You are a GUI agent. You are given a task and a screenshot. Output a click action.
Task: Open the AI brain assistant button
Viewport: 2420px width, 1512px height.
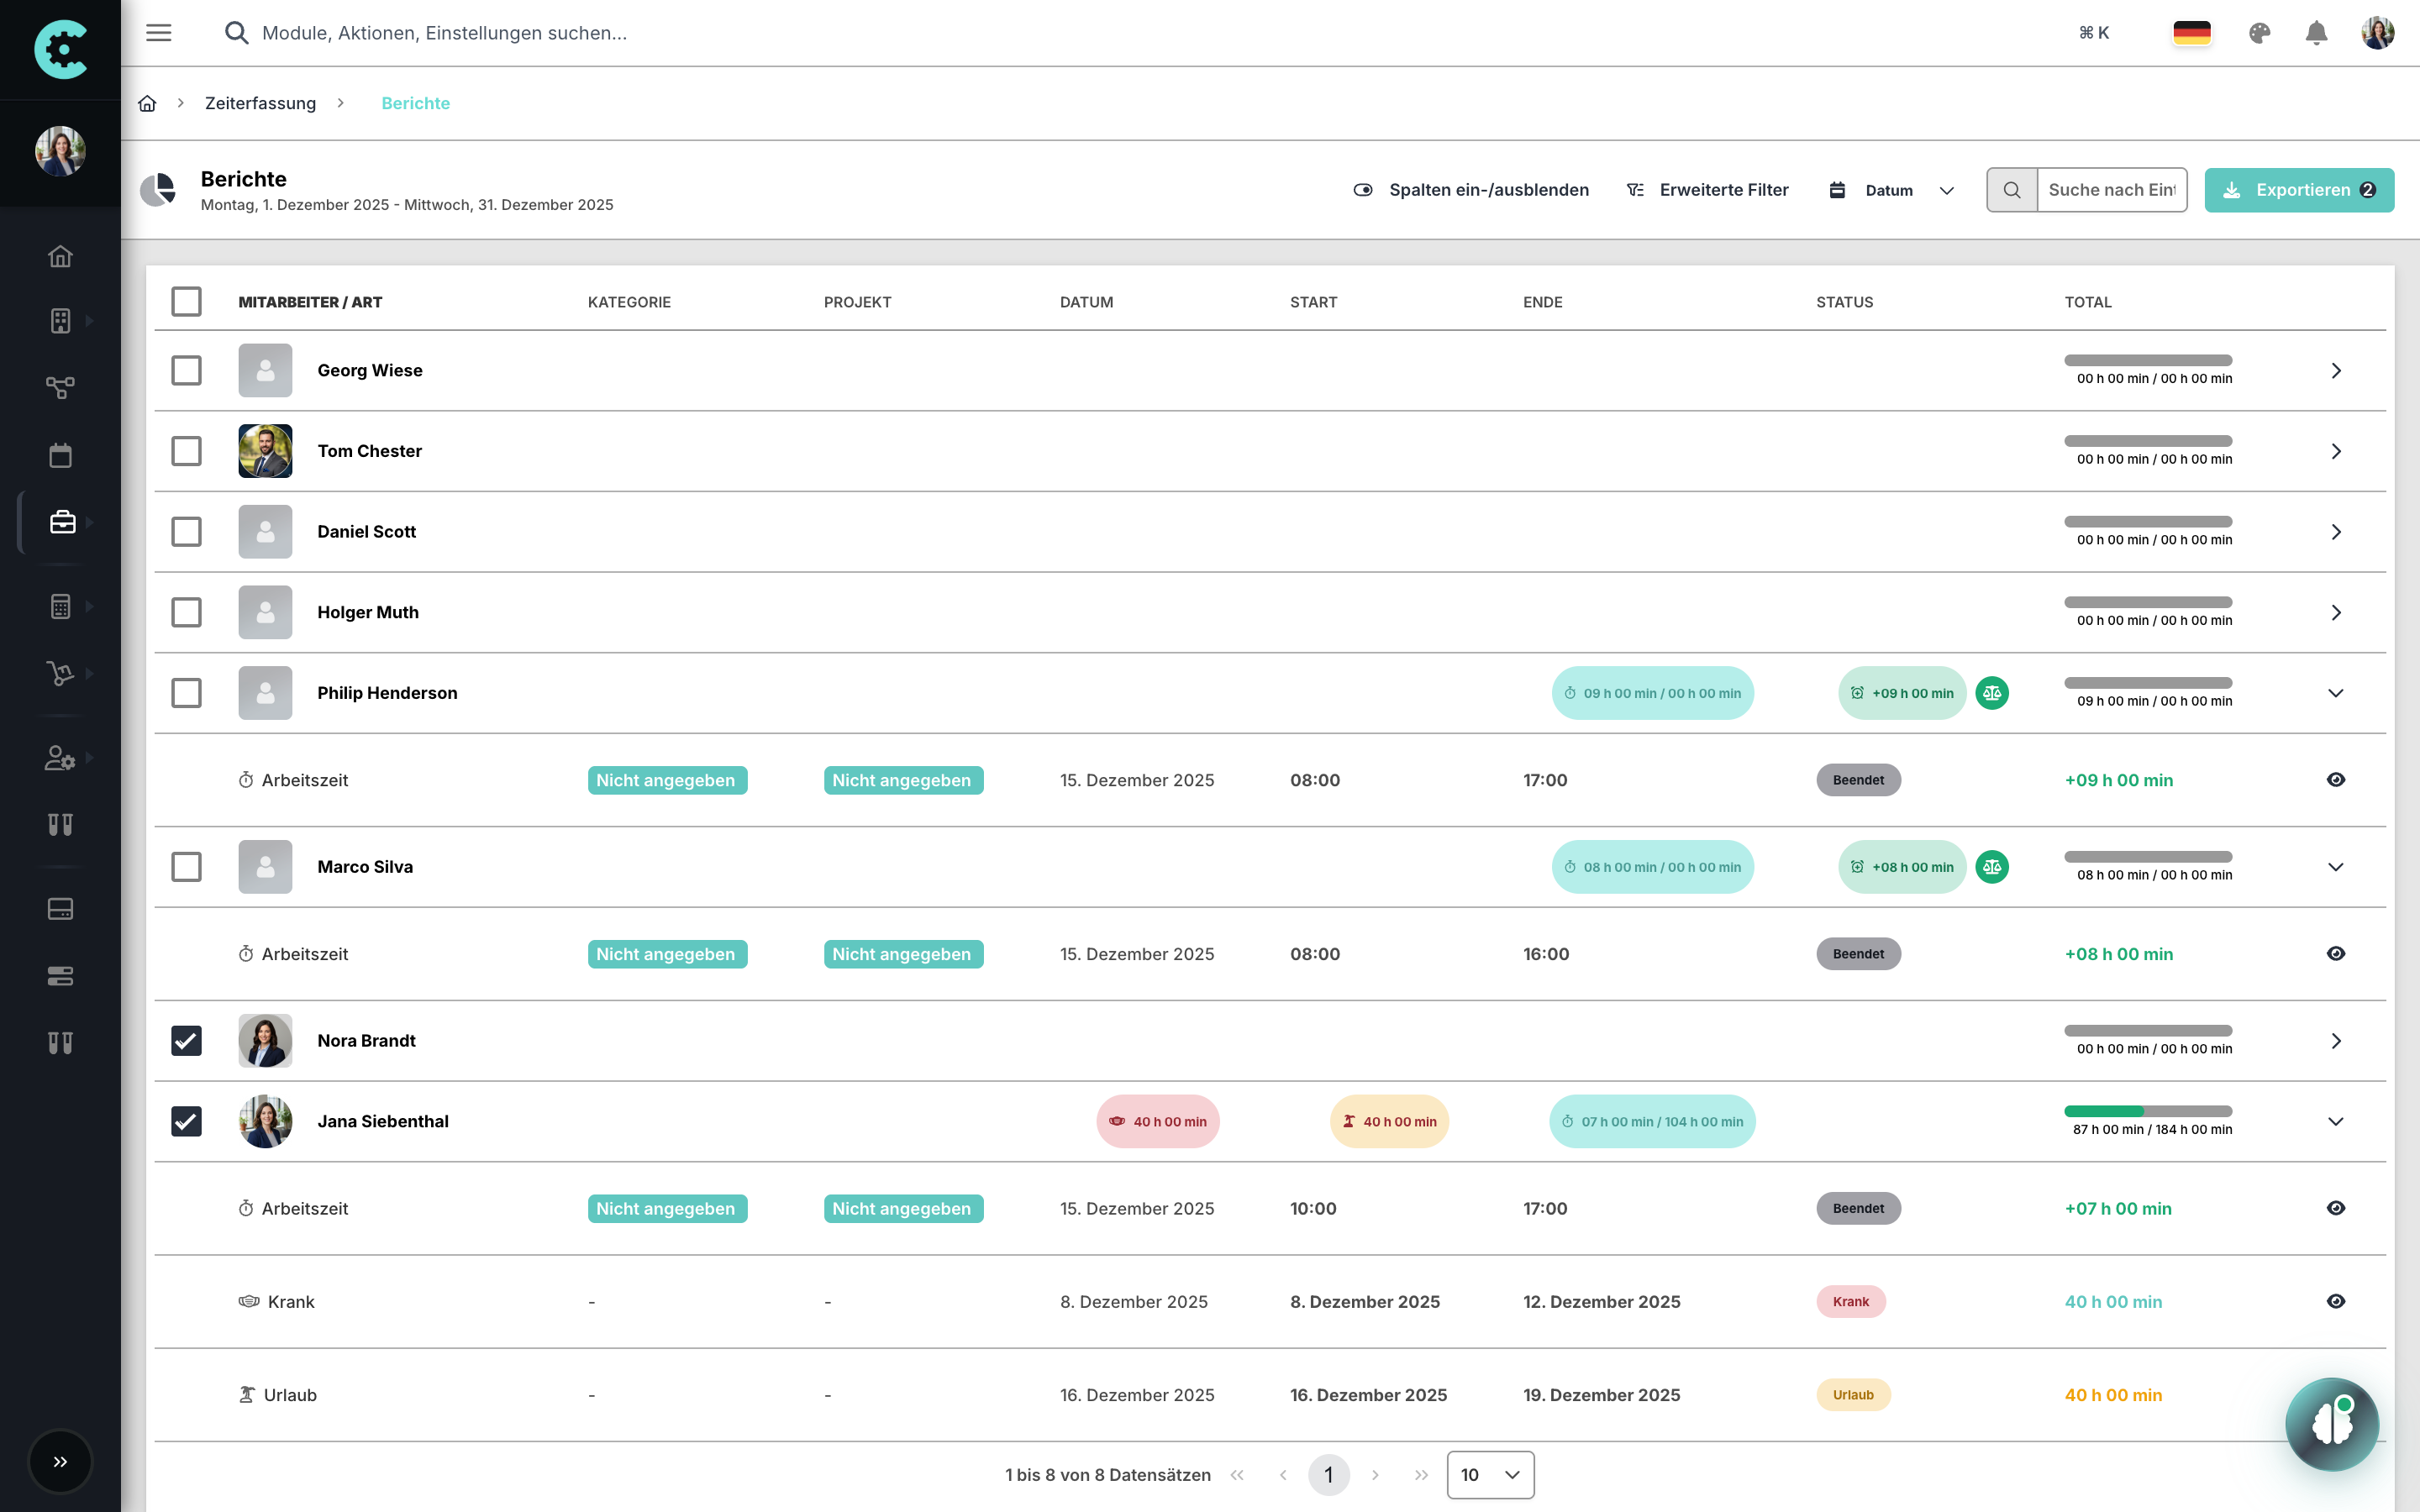pos(2332,1423)
